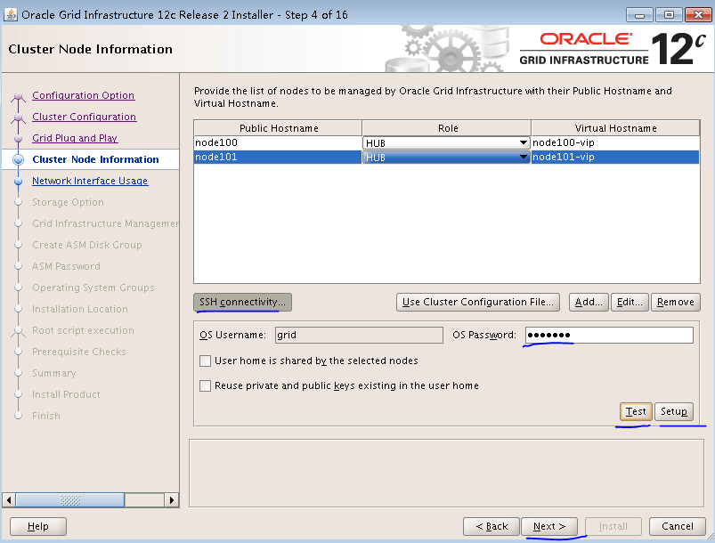Click into the OS Password field
This screenshot has width=715, height=543.
[x=609, y=335]
